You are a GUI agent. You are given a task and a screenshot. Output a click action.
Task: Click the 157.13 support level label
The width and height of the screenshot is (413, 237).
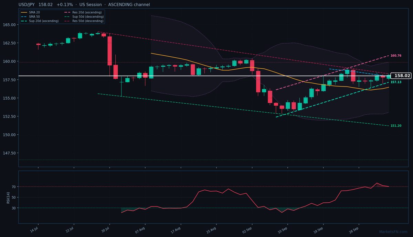(x=396, y=82)
